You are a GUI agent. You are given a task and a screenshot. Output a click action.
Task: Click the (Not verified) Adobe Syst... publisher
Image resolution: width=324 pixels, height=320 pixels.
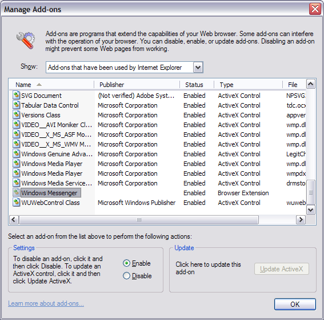[136, 96]
